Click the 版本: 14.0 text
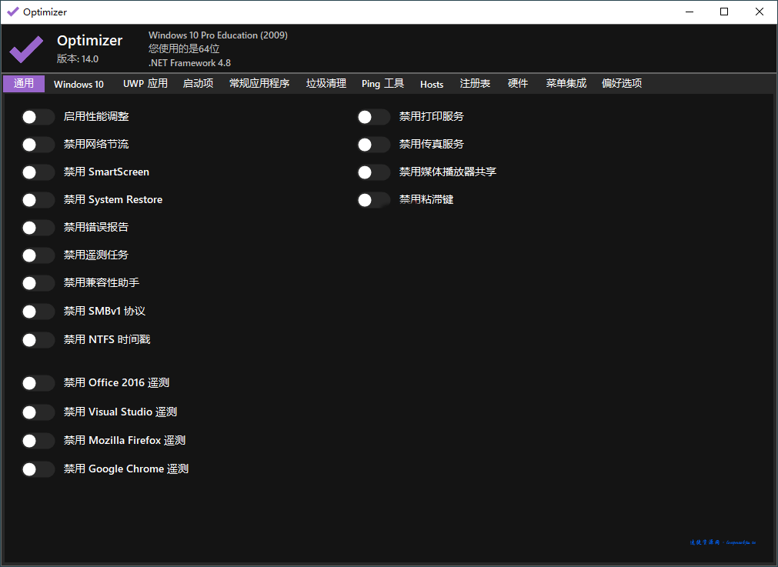 (78, 58)
